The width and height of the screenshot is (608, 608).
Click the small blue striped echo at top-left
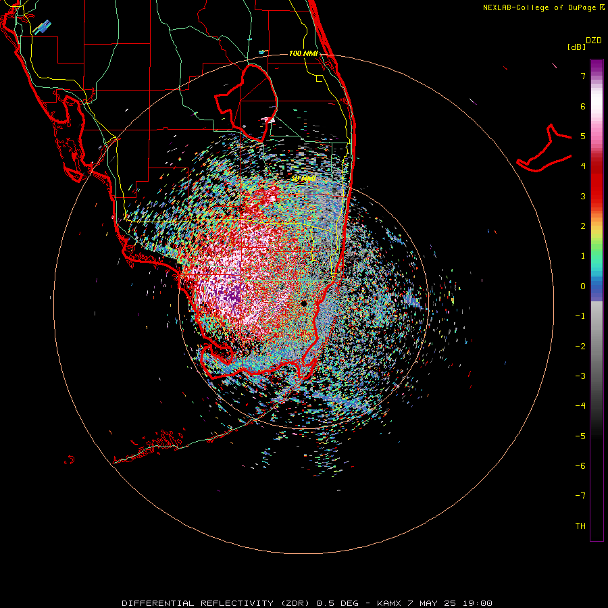tap(42, 28)
